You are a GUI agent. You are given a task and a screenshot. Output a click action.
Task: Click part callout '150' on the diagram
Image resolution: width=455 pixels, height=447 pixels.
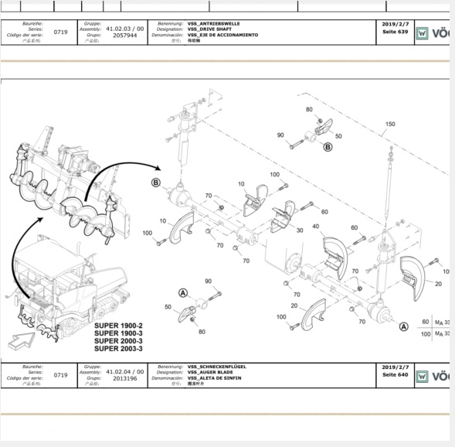(x=390, y=124)
